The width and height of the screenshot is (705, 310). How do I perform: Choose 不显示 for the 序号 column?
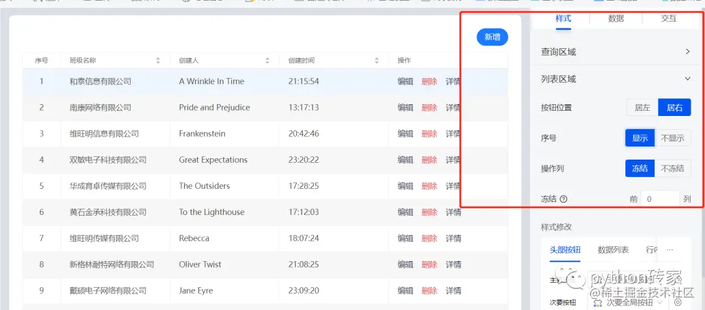coord(672,138)
